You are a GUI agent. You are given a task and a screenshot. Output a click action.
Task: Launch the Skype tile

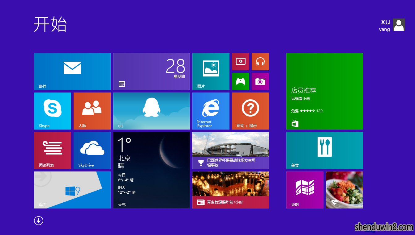(53, 111)
